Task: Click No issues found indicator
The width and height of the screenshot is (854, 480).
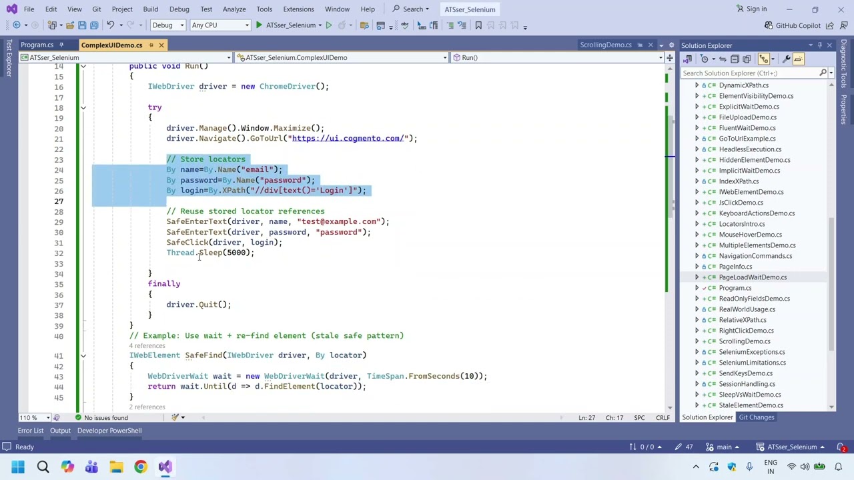Action: (101, 418)
